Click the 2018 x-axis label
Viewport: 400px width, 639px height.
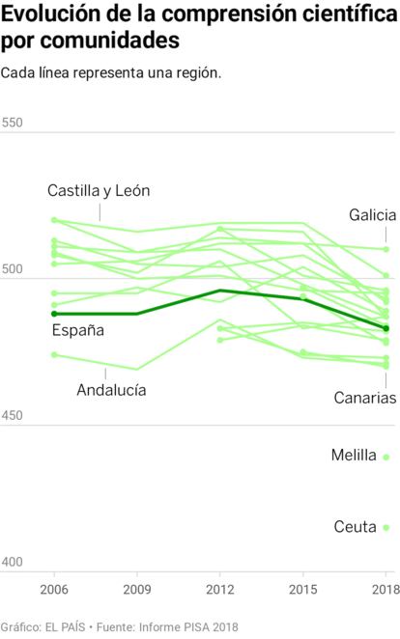pyautogui.click(x=386, y=589)
